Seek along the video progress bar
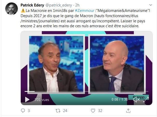 86,91
